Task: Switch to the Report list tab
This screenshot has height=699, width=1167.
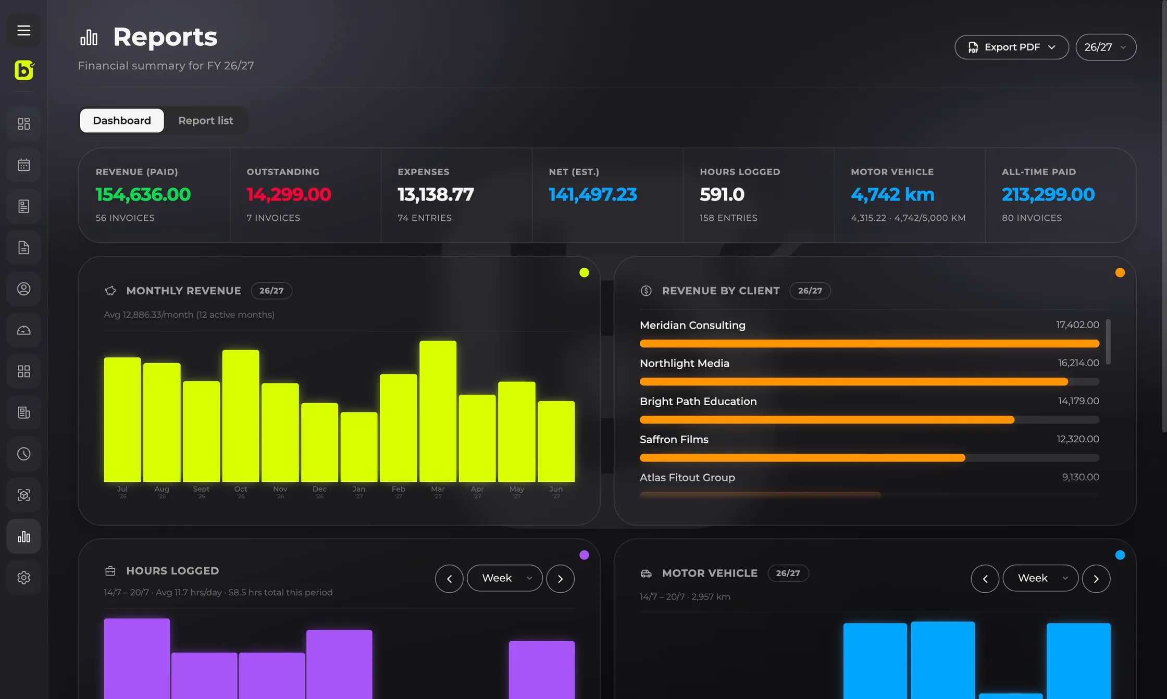Action: point(206,120)
